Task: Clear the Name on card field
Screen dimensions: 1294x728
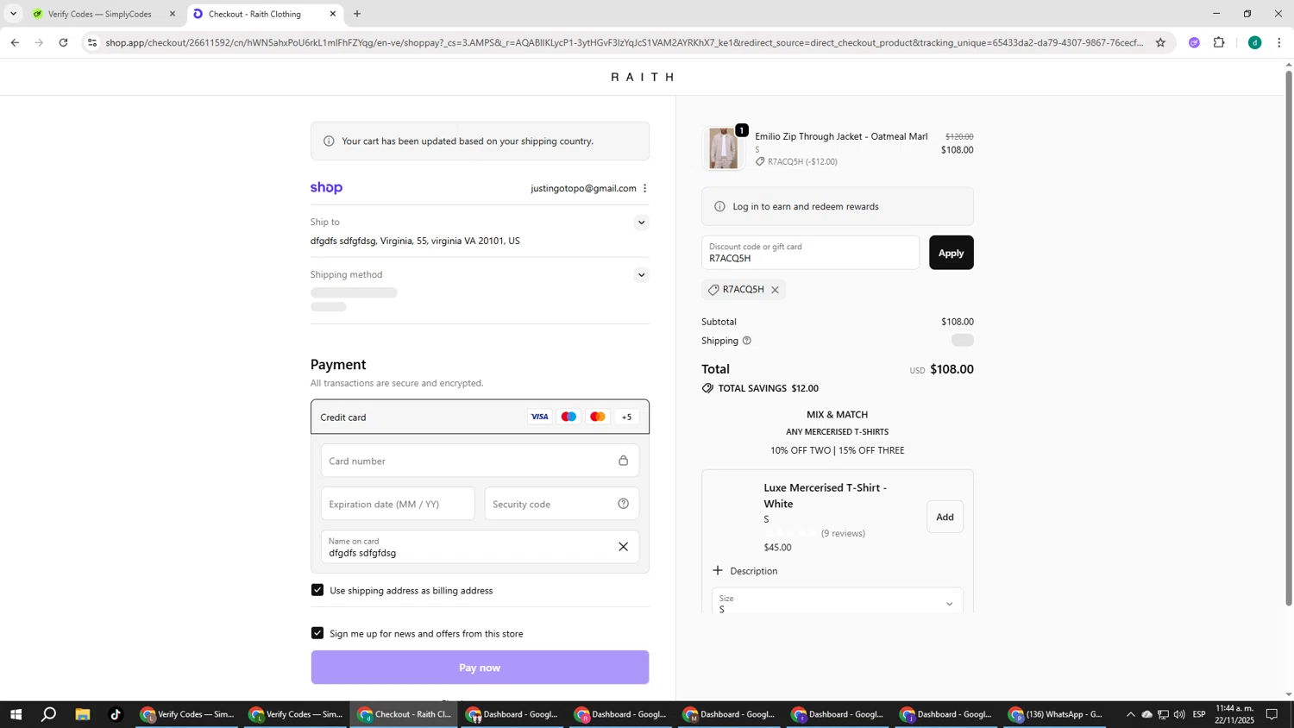Action: tap(623, 547)
